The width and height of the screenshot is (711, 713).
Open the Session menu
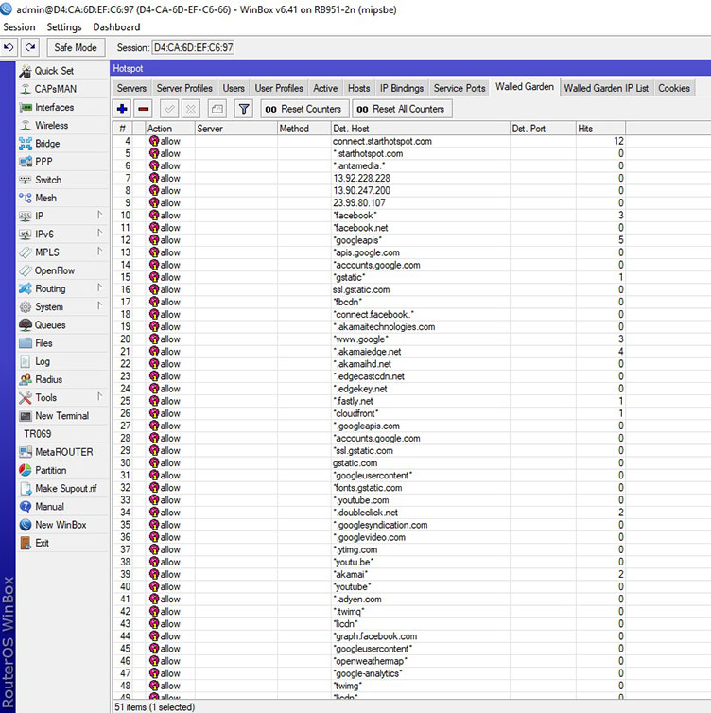tap(19, 26)
